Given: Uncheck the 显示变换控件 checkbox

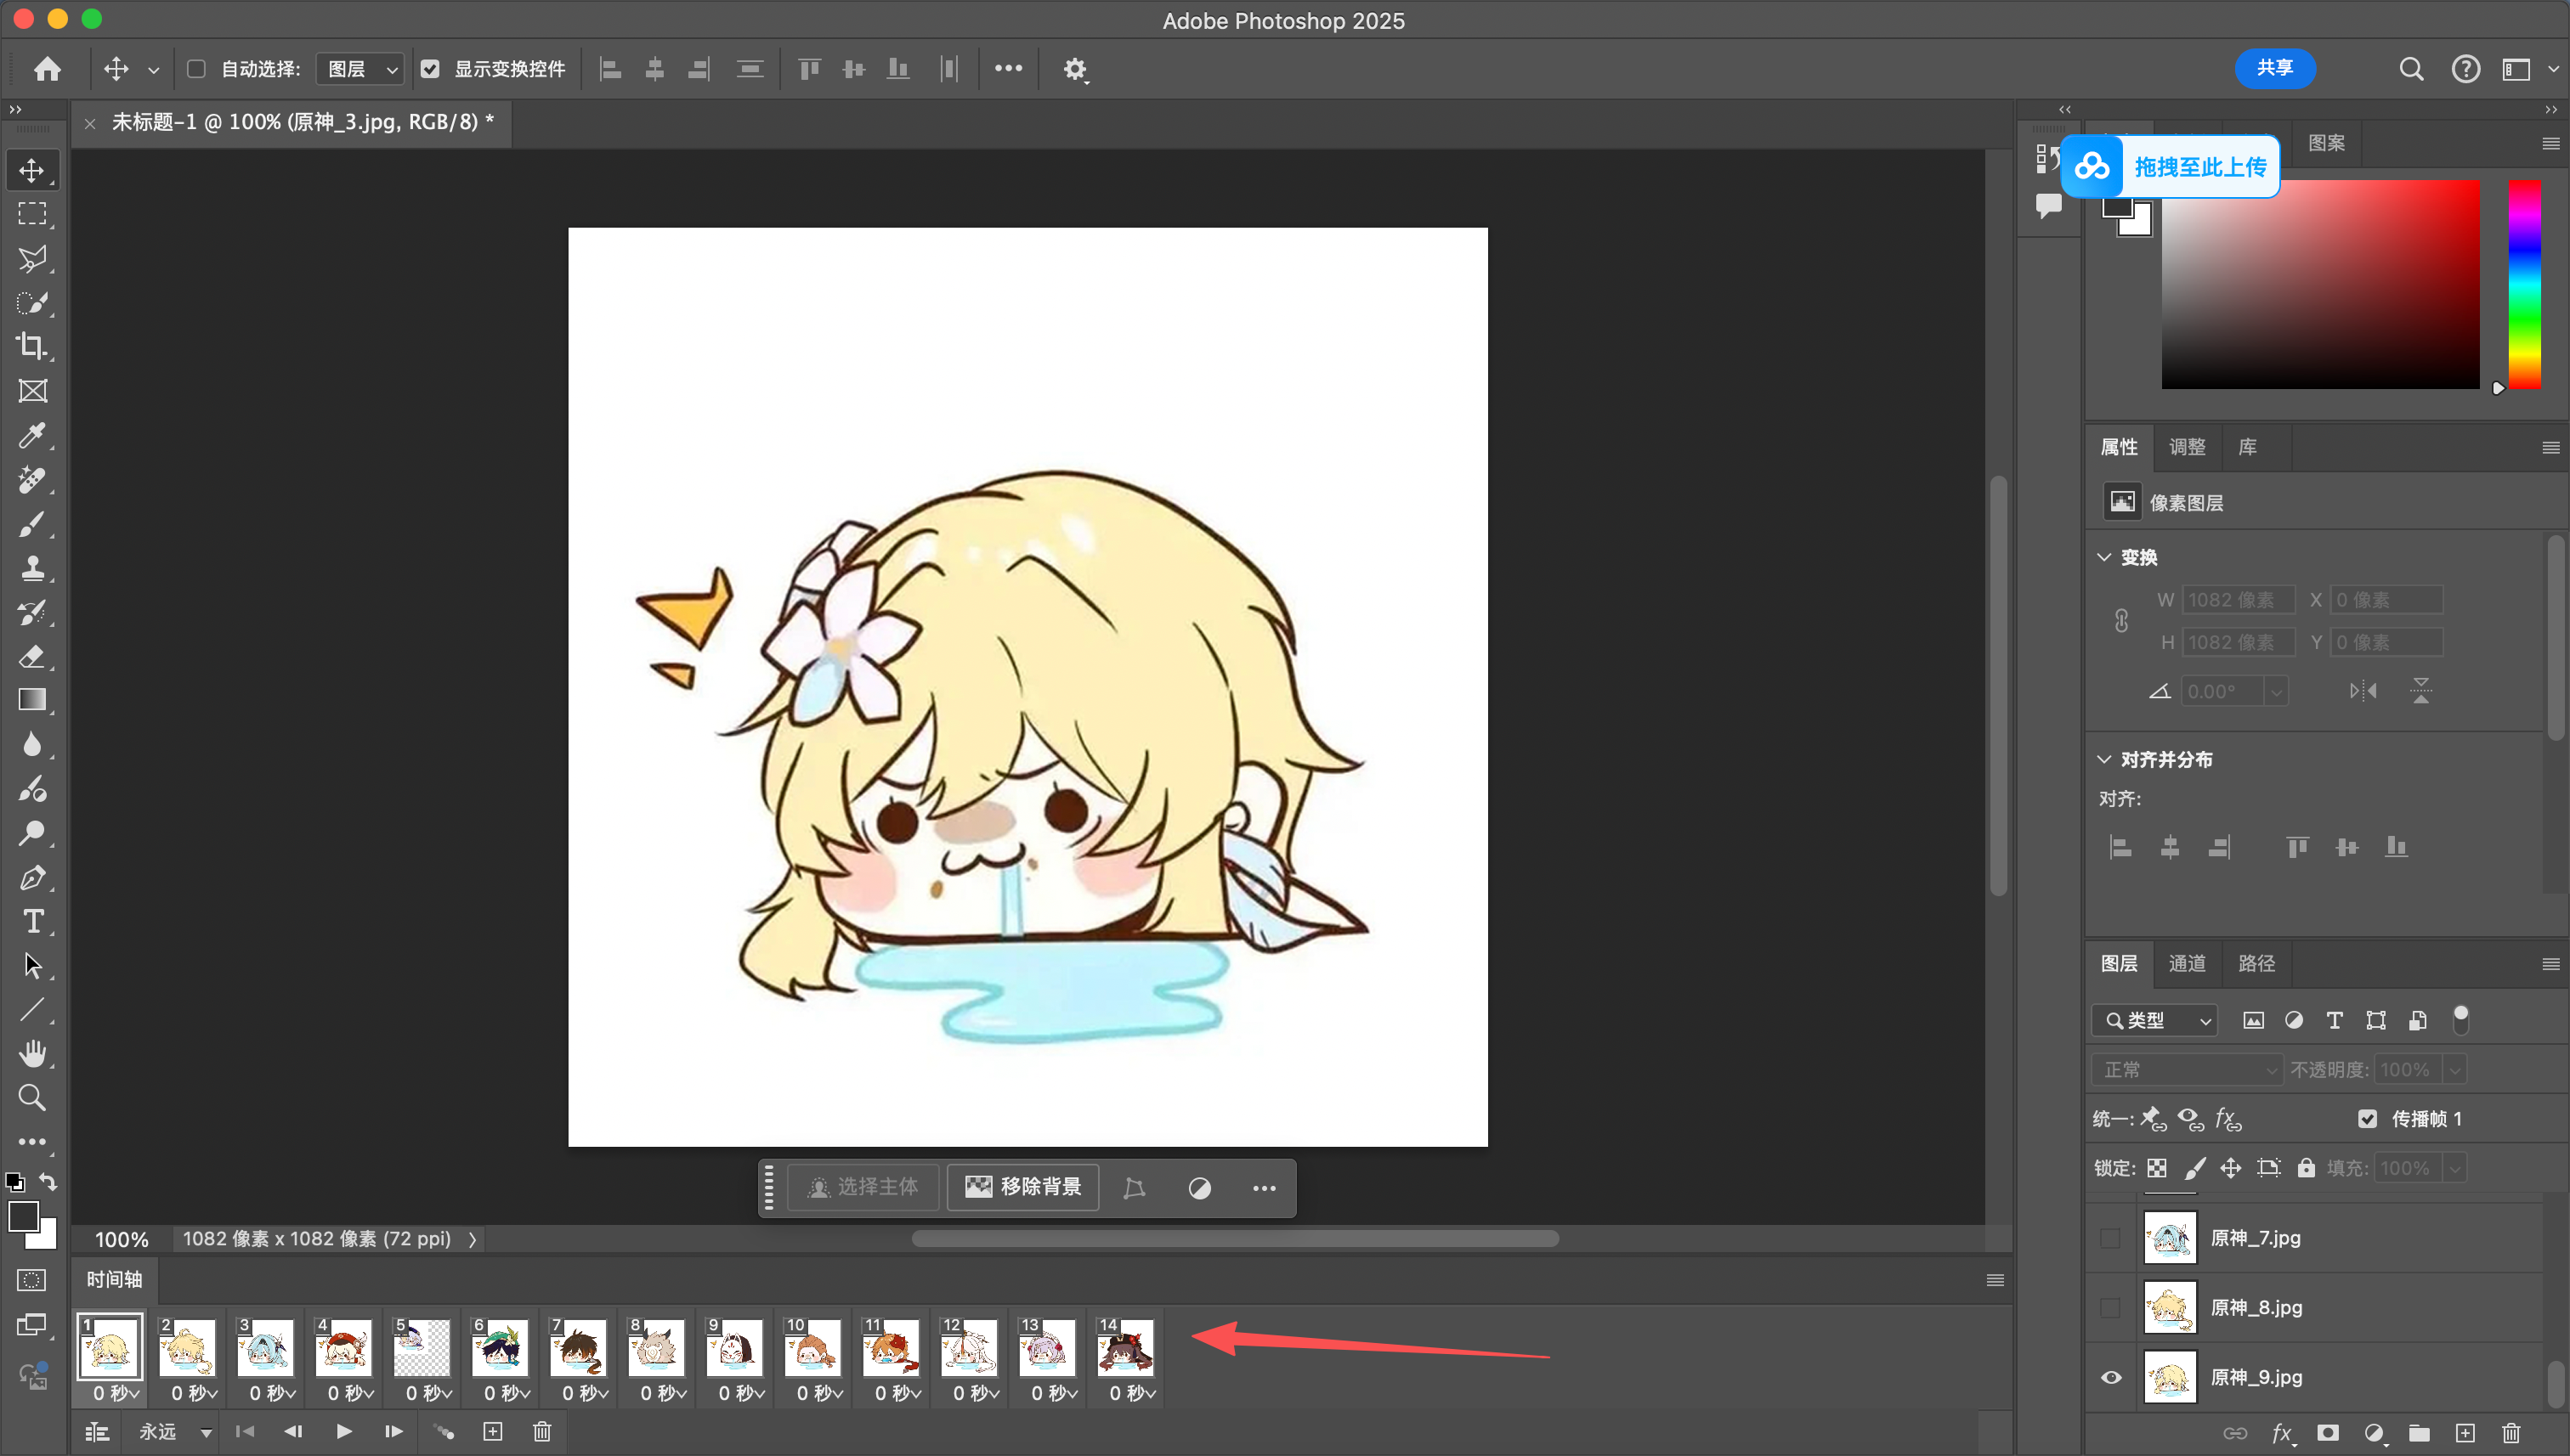Looking at the screenshot, I should tap(429, 69).
